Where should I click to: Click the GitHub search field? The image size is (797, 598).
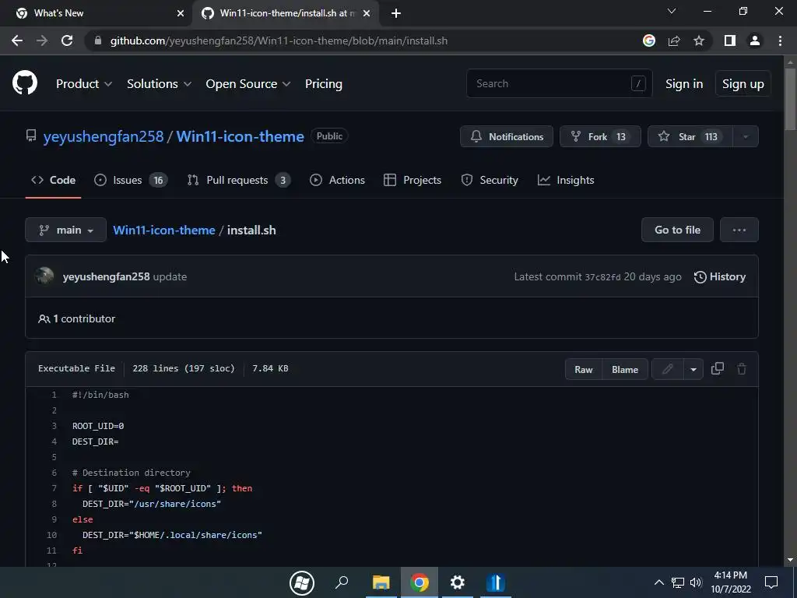point(559,83)
